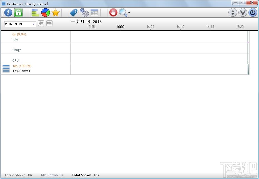The image size is (259, 179).
Task: Click the TaskCanvas row app icon
Action: (x=6, y=69)
